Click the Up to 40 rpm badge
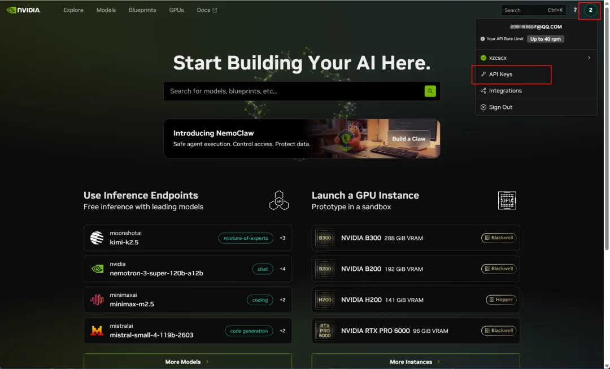The height and width of the screenshot is (369, 610). tap(546, 39)
